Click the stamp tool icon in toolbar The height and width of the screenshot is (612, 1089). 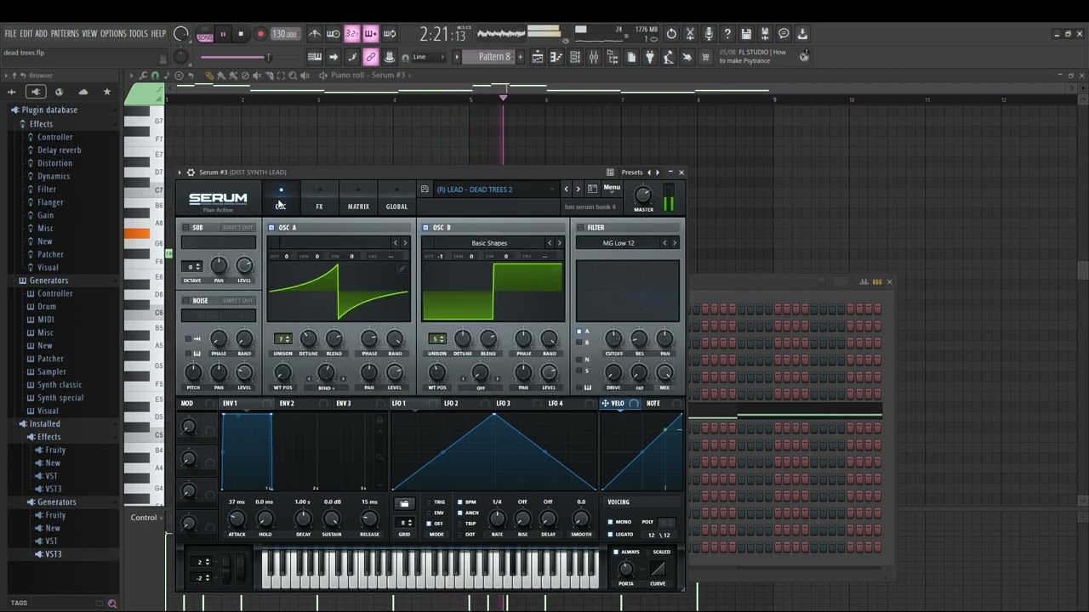coord(390,57)
